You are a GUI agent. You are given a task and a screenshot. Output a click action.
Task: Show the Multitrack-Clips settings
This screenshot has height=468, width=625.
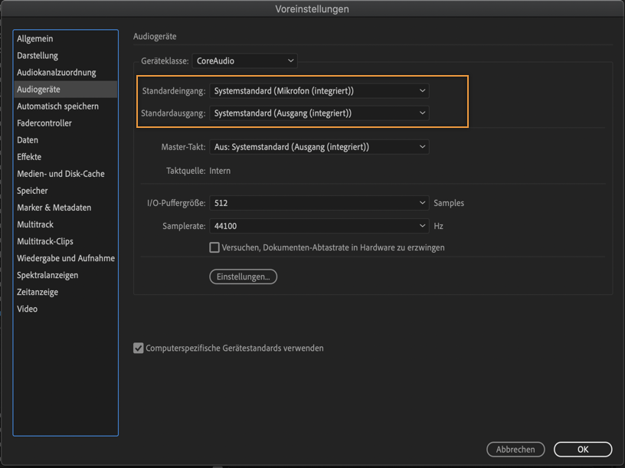click(x=45, y=241)
